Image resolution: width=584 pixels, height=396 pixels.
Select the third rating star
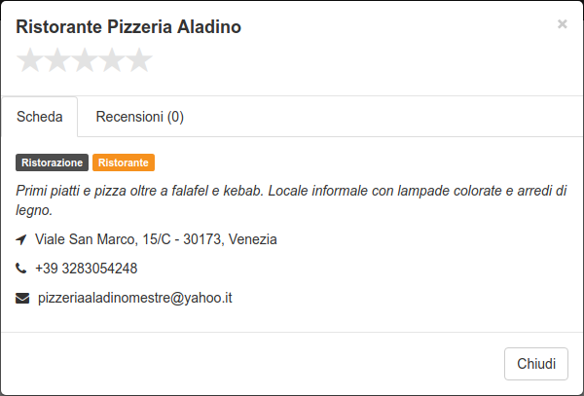pos(85,60)
